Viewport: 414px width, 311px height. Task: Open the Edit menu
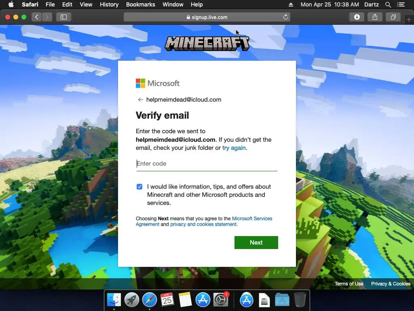pyautogui.click(x=67, y=4)
